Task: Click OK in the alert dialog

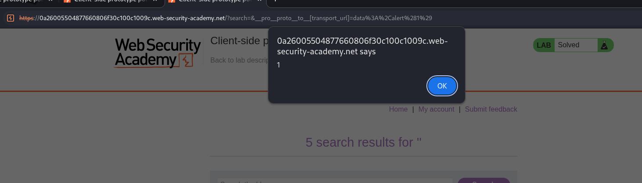Action: coord(442,86)
